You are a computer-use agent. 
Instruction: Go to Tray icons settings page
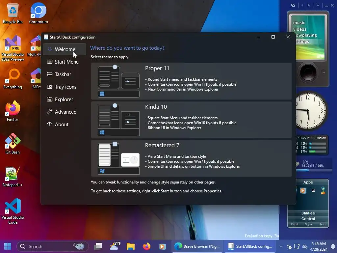64,87
